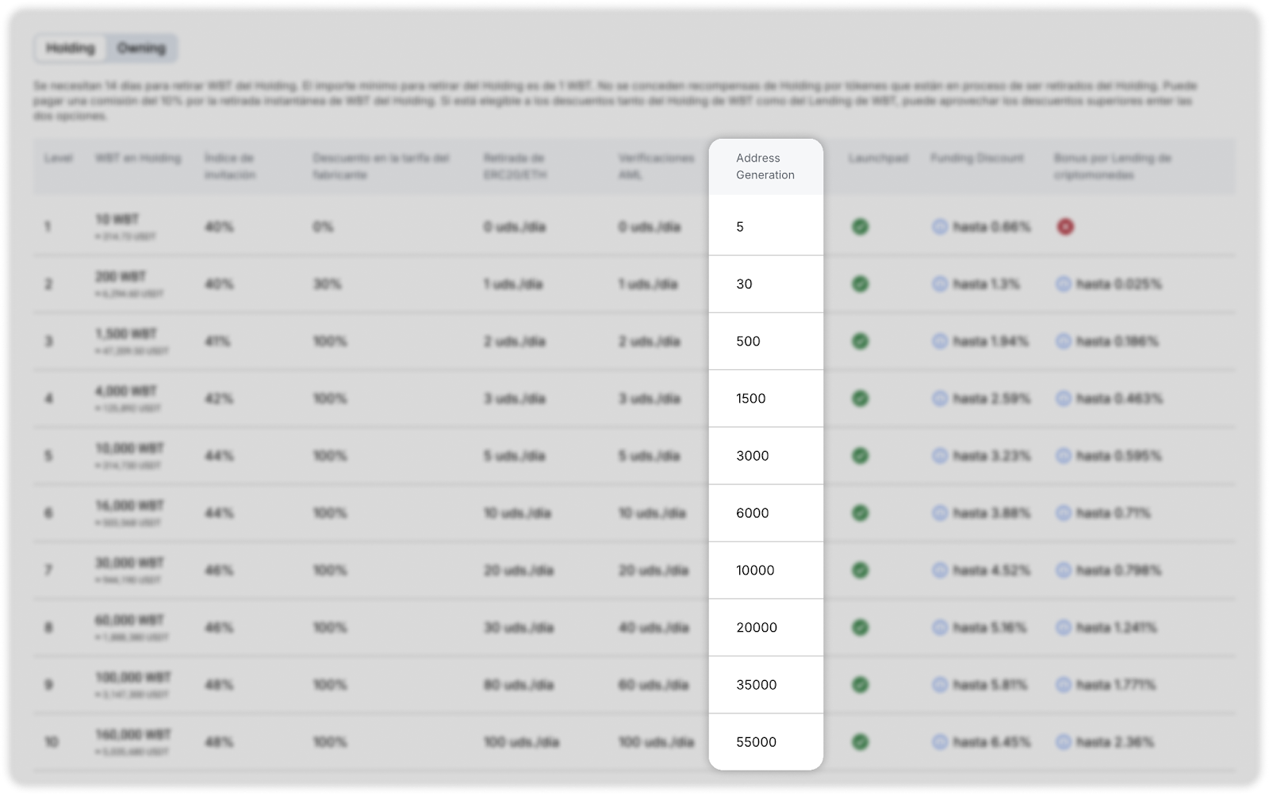Click the green Launchpad checkmark in level 10 row
Screen dimensions: 1269x795
[x=860, y=742]
